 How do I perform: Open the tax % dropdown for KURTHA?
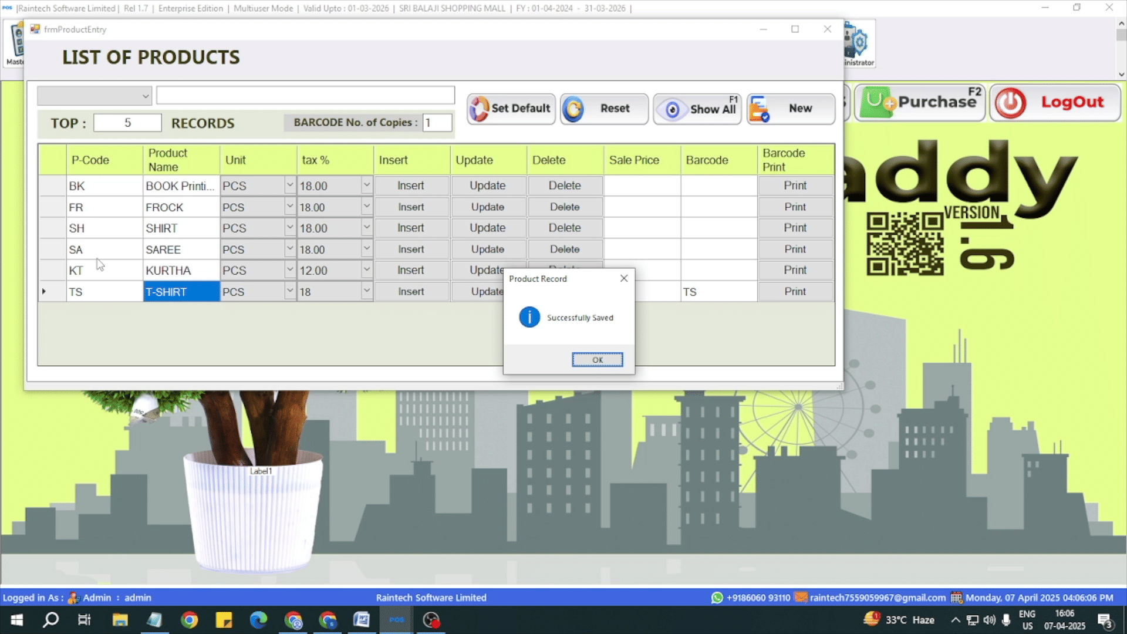pyautogui.click(x=366, y=270)
